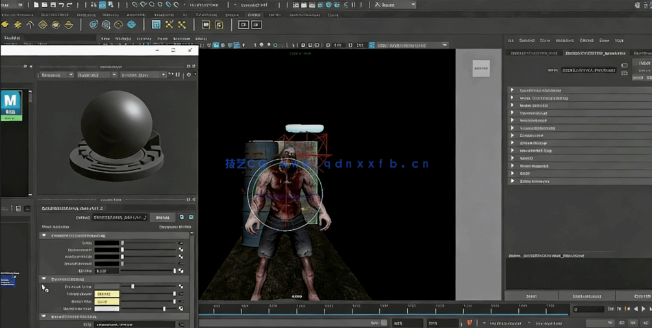Click the Save Scene floppy disk icon
652x328 pixels.
[53, 5]
